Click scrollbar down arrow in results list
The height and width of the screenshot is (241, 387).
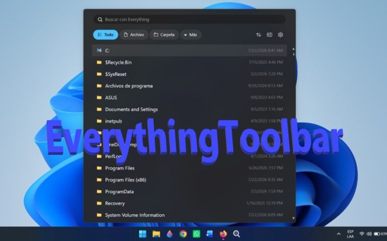[293, 218]
